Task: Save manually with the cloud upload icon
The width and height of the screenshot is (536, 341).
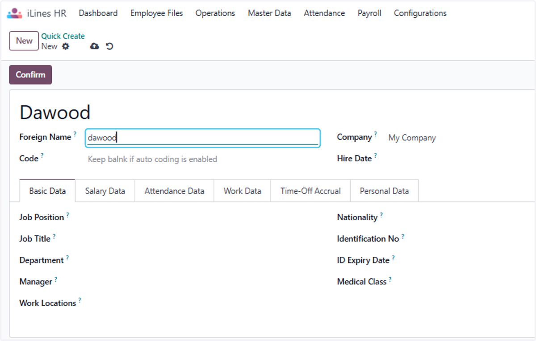Action: coord(94,46)
